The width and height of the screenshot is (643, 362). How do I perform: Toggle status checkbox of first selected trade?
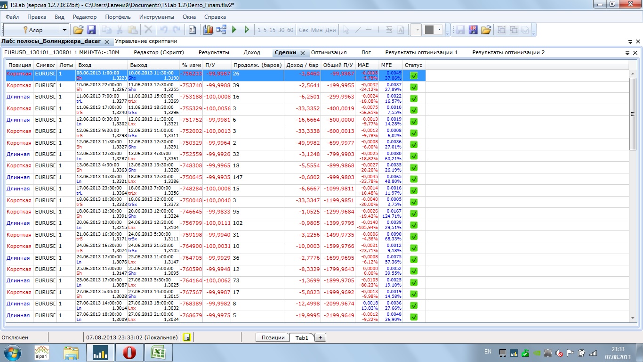(x=414, y=75)
